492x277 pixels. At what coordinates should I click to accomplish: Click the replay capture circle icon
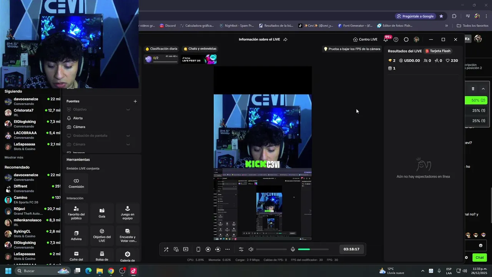pyautogui.click(x=218, y=249)
